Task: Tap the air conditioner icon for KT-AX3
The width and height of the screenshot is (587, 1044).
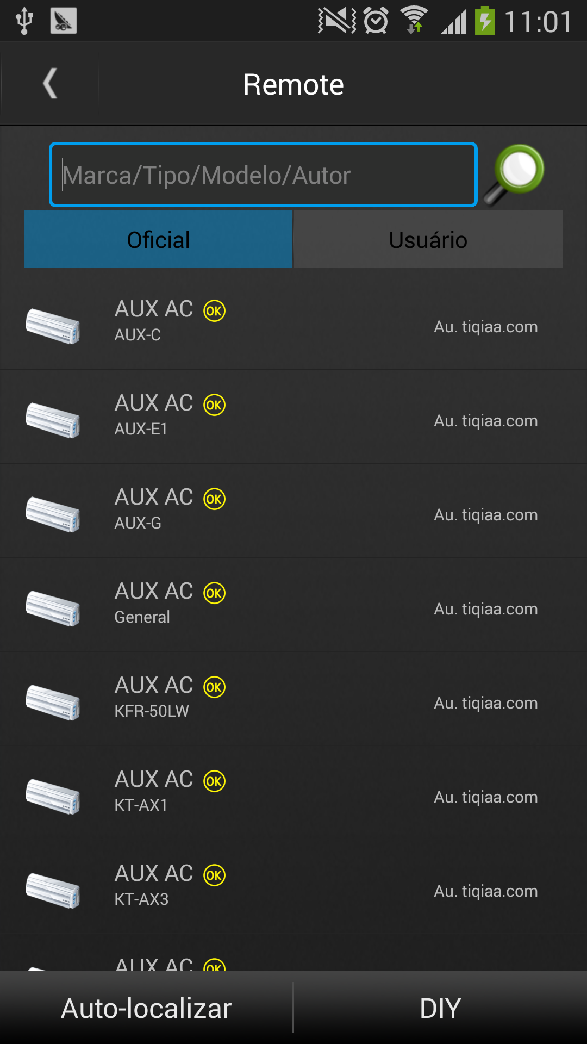Action: click(x=53, y=890)
